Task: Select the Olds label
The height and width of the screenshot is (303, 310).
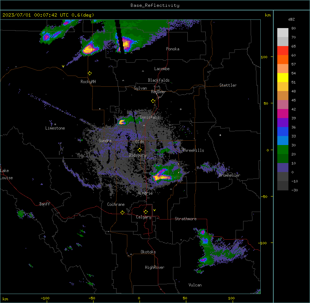Action: pyautogui.click(x=140, y=142)
